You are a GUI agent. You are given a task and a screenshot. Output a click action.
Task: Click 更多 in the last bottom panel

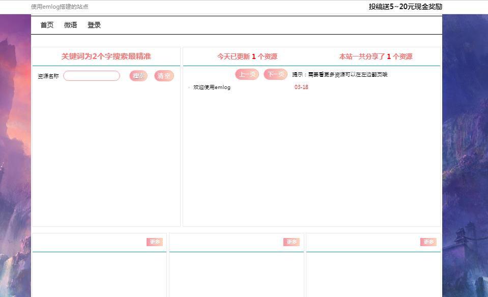(x=428, y=242)
